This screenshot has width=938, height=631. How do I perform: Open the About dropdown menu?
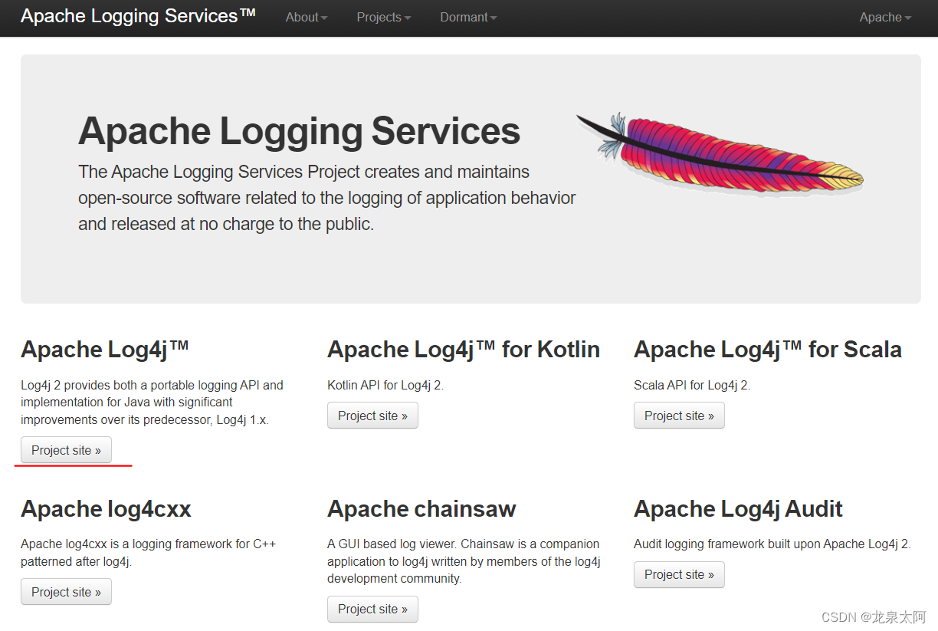pos(307,17)
